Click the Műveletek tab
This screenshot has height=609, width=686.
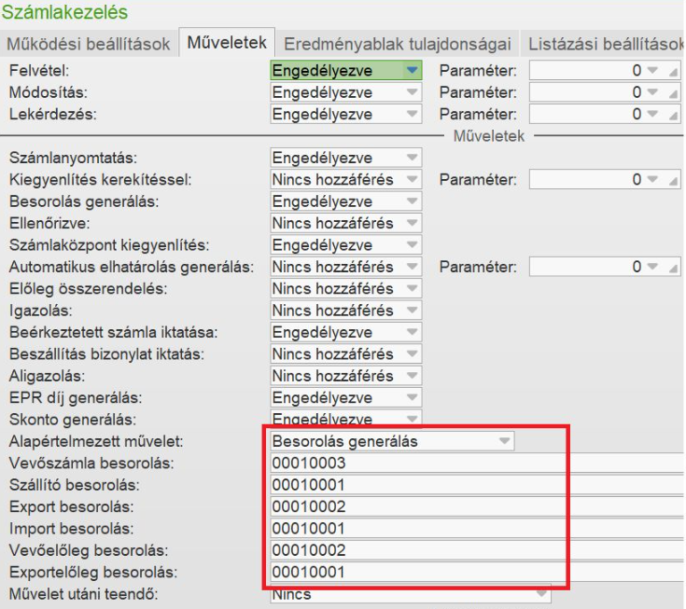(x=228, y=43)
